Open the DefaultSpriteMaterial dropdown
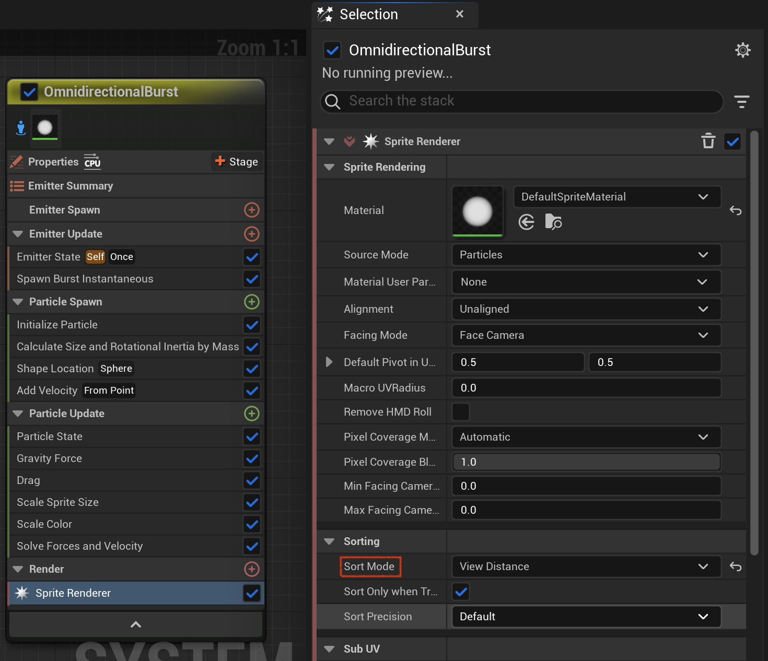This screenshot has width=768, height=661. coord(617,197)
